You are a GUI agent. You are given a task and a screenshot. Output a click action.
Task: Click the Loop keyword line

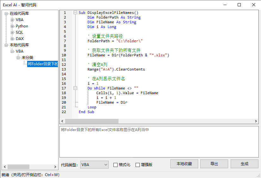click(x=92, y=107)
